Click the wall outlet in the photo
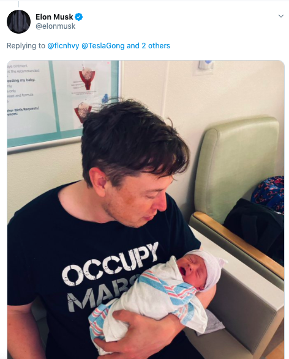Screen dimensions: 289x359 [x=206, y=67]
